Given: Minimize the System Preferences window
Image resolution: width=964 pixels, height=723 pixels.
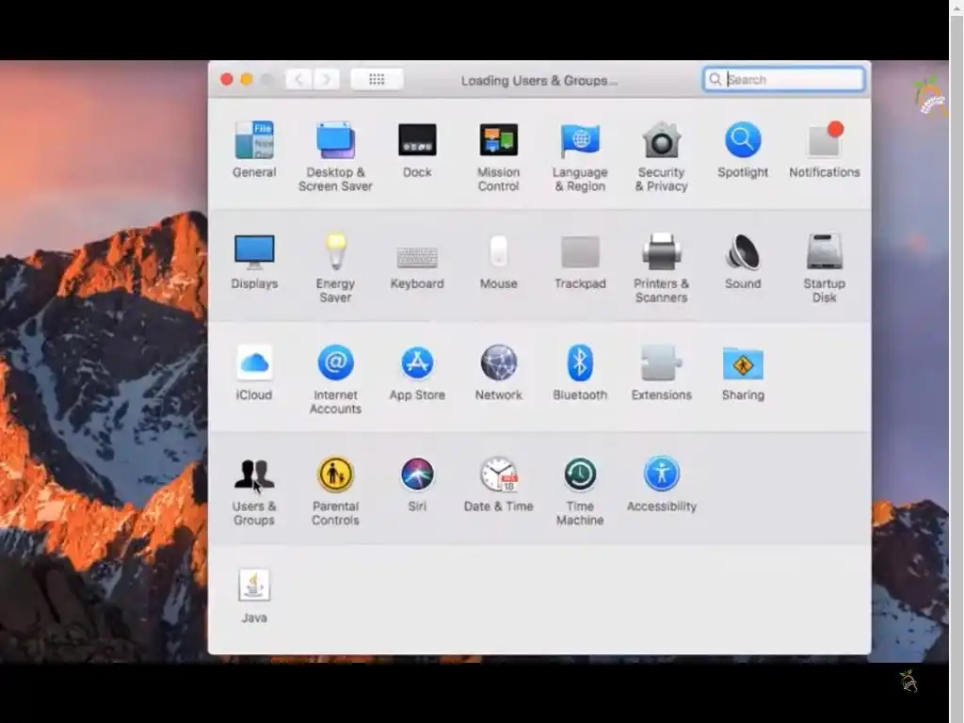Looking at the screenshot, I should 247,79.
